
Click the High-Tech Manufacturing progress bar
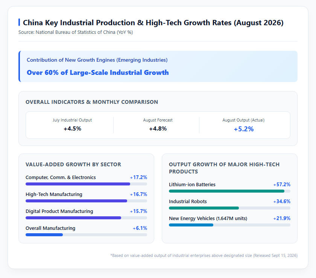pos(86,201)
